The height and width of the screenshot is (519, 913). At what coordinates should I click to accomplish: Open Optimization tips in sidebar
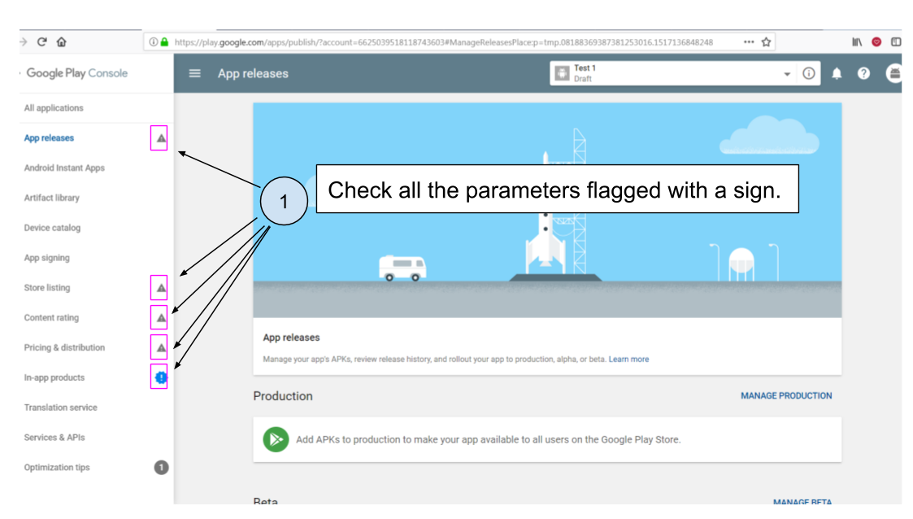[57, 467]
